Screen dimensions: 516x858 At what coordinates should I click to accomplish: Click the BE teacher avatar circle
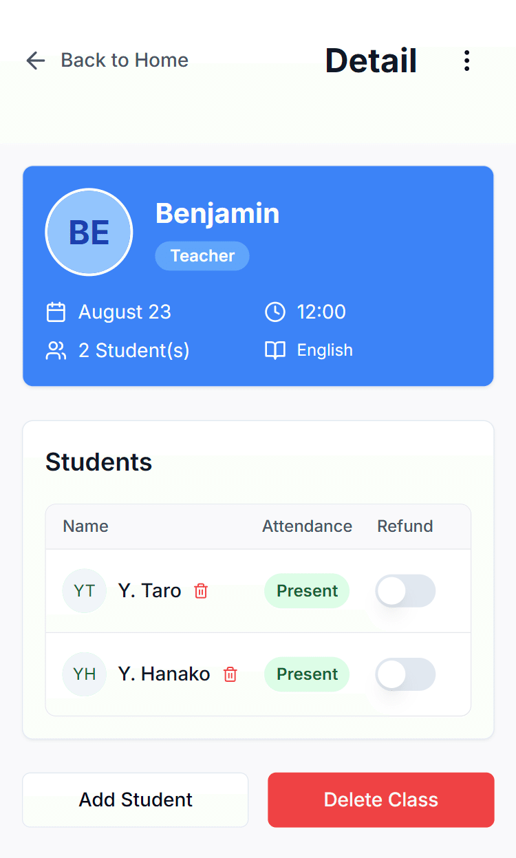[89, 232]
